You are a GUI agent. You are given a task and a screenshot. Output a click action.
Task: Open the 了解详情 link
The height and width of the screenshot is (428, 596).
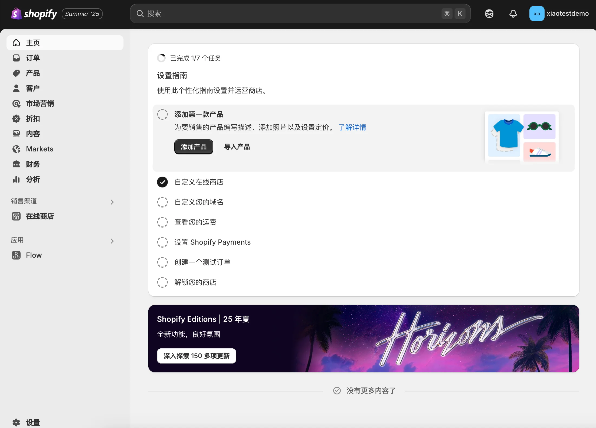(352, 127)
